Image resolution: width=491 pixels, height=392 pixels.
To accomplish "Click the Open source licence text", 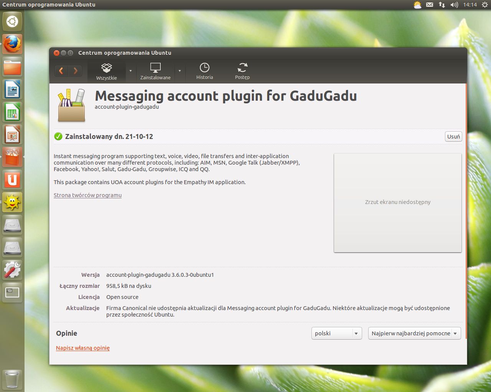I will click(122, 297).
